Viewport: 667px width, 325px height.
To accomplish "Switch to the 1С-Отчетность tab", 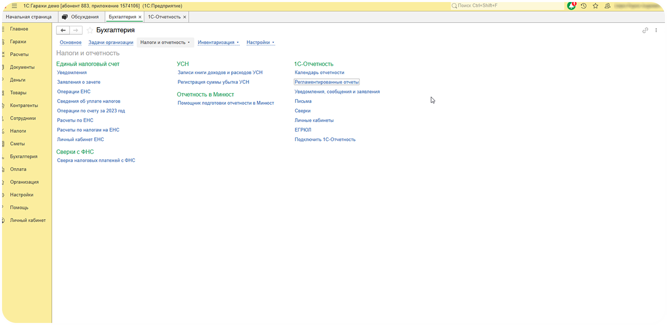I will pos(164,17).
